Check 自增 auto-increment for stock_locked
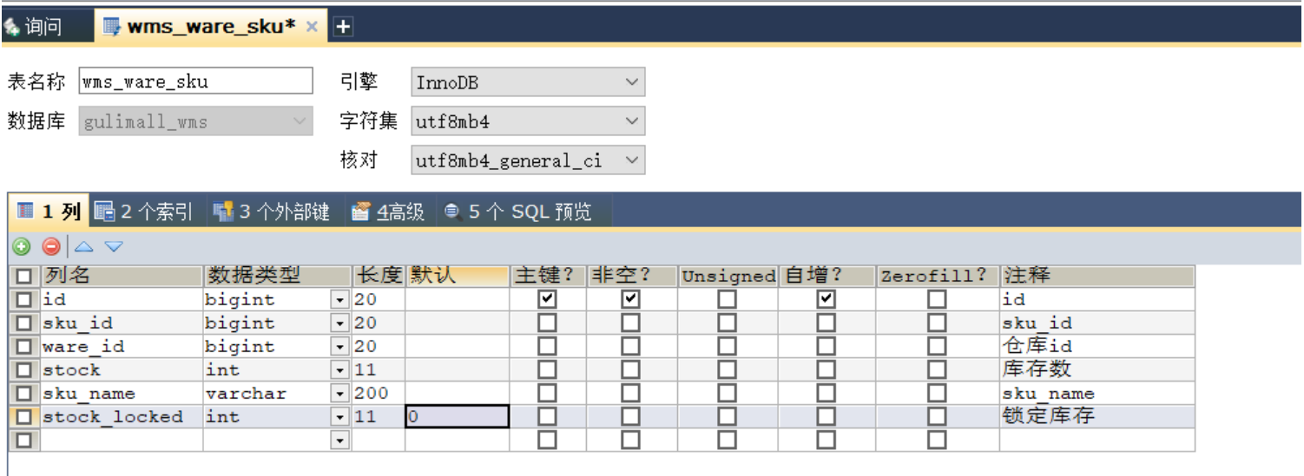Image resolution: width=1304 pixels, height=476 pixels. pos(827,416)
